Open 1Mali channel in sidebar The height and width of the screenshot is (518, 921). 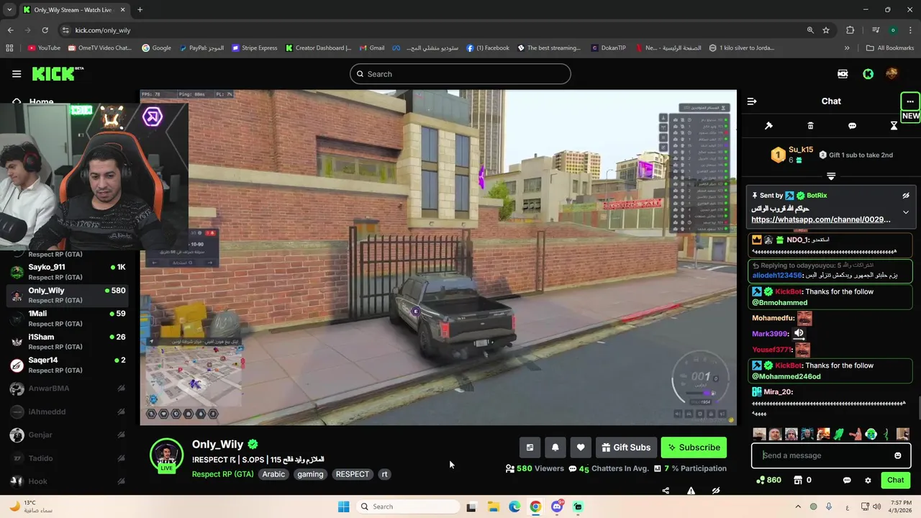point(69,319)
